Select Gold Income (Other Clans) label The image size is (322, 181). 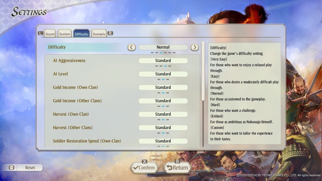[x=77, y=101]
